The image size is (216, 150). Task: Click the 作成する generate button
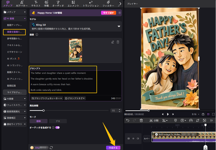113,148
